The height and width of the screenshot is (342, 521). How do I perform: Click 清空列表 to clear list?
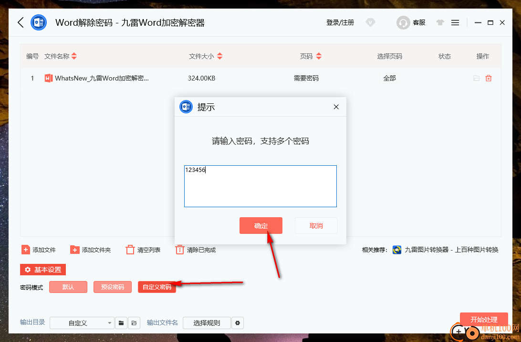point(143,250)
